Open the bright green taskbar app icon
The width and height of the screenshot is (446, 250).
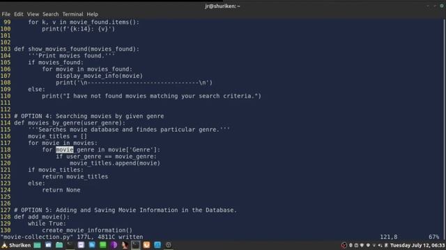pyautogui.click(x=103, y=245)
